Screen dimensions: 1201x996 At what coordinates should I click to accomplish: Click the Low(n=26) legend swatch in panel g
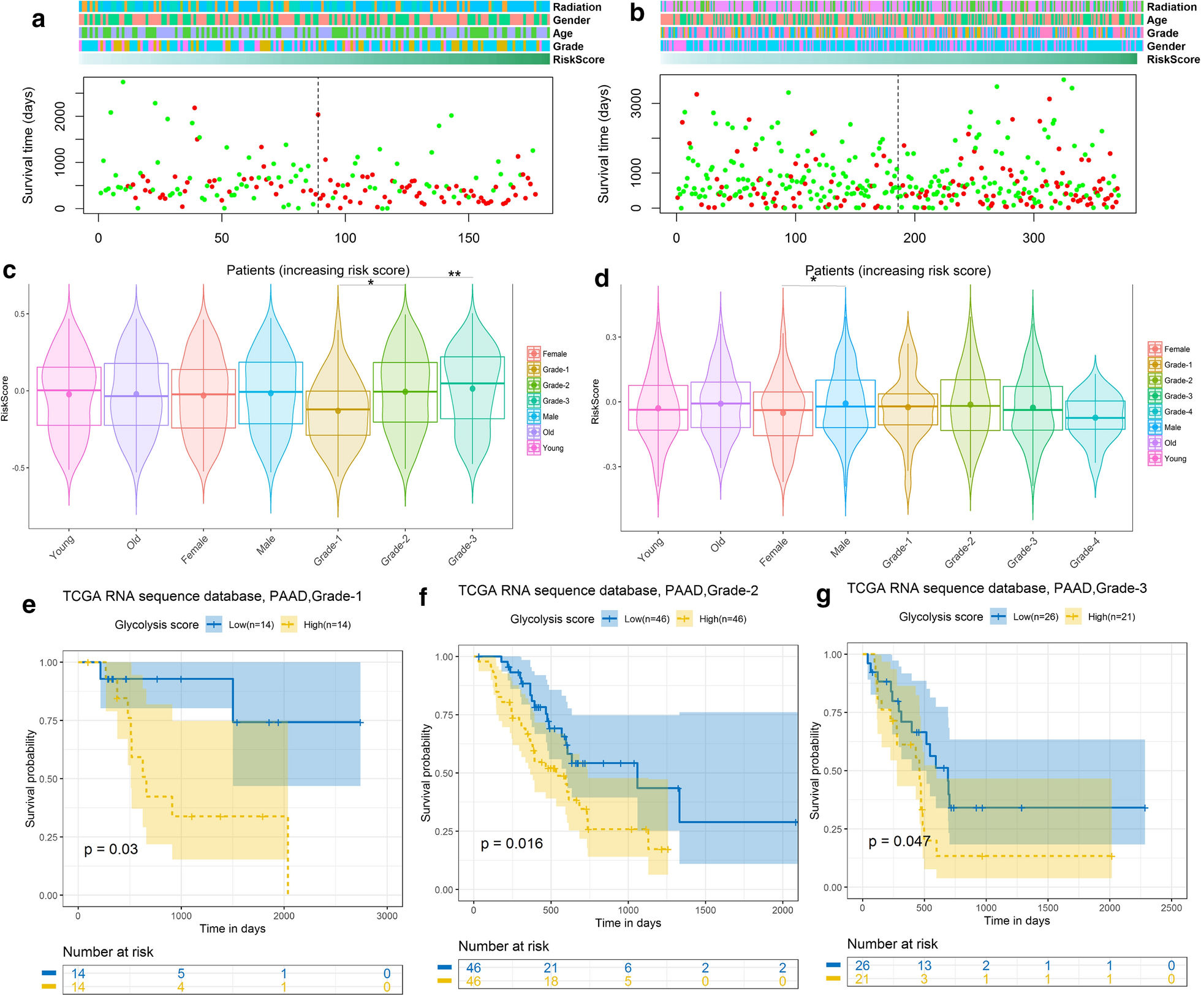pyautogui.click(x=999, y=616)
